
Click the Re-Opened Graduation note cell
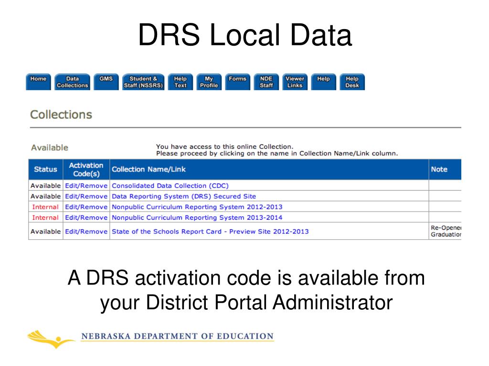click(446, 231)
